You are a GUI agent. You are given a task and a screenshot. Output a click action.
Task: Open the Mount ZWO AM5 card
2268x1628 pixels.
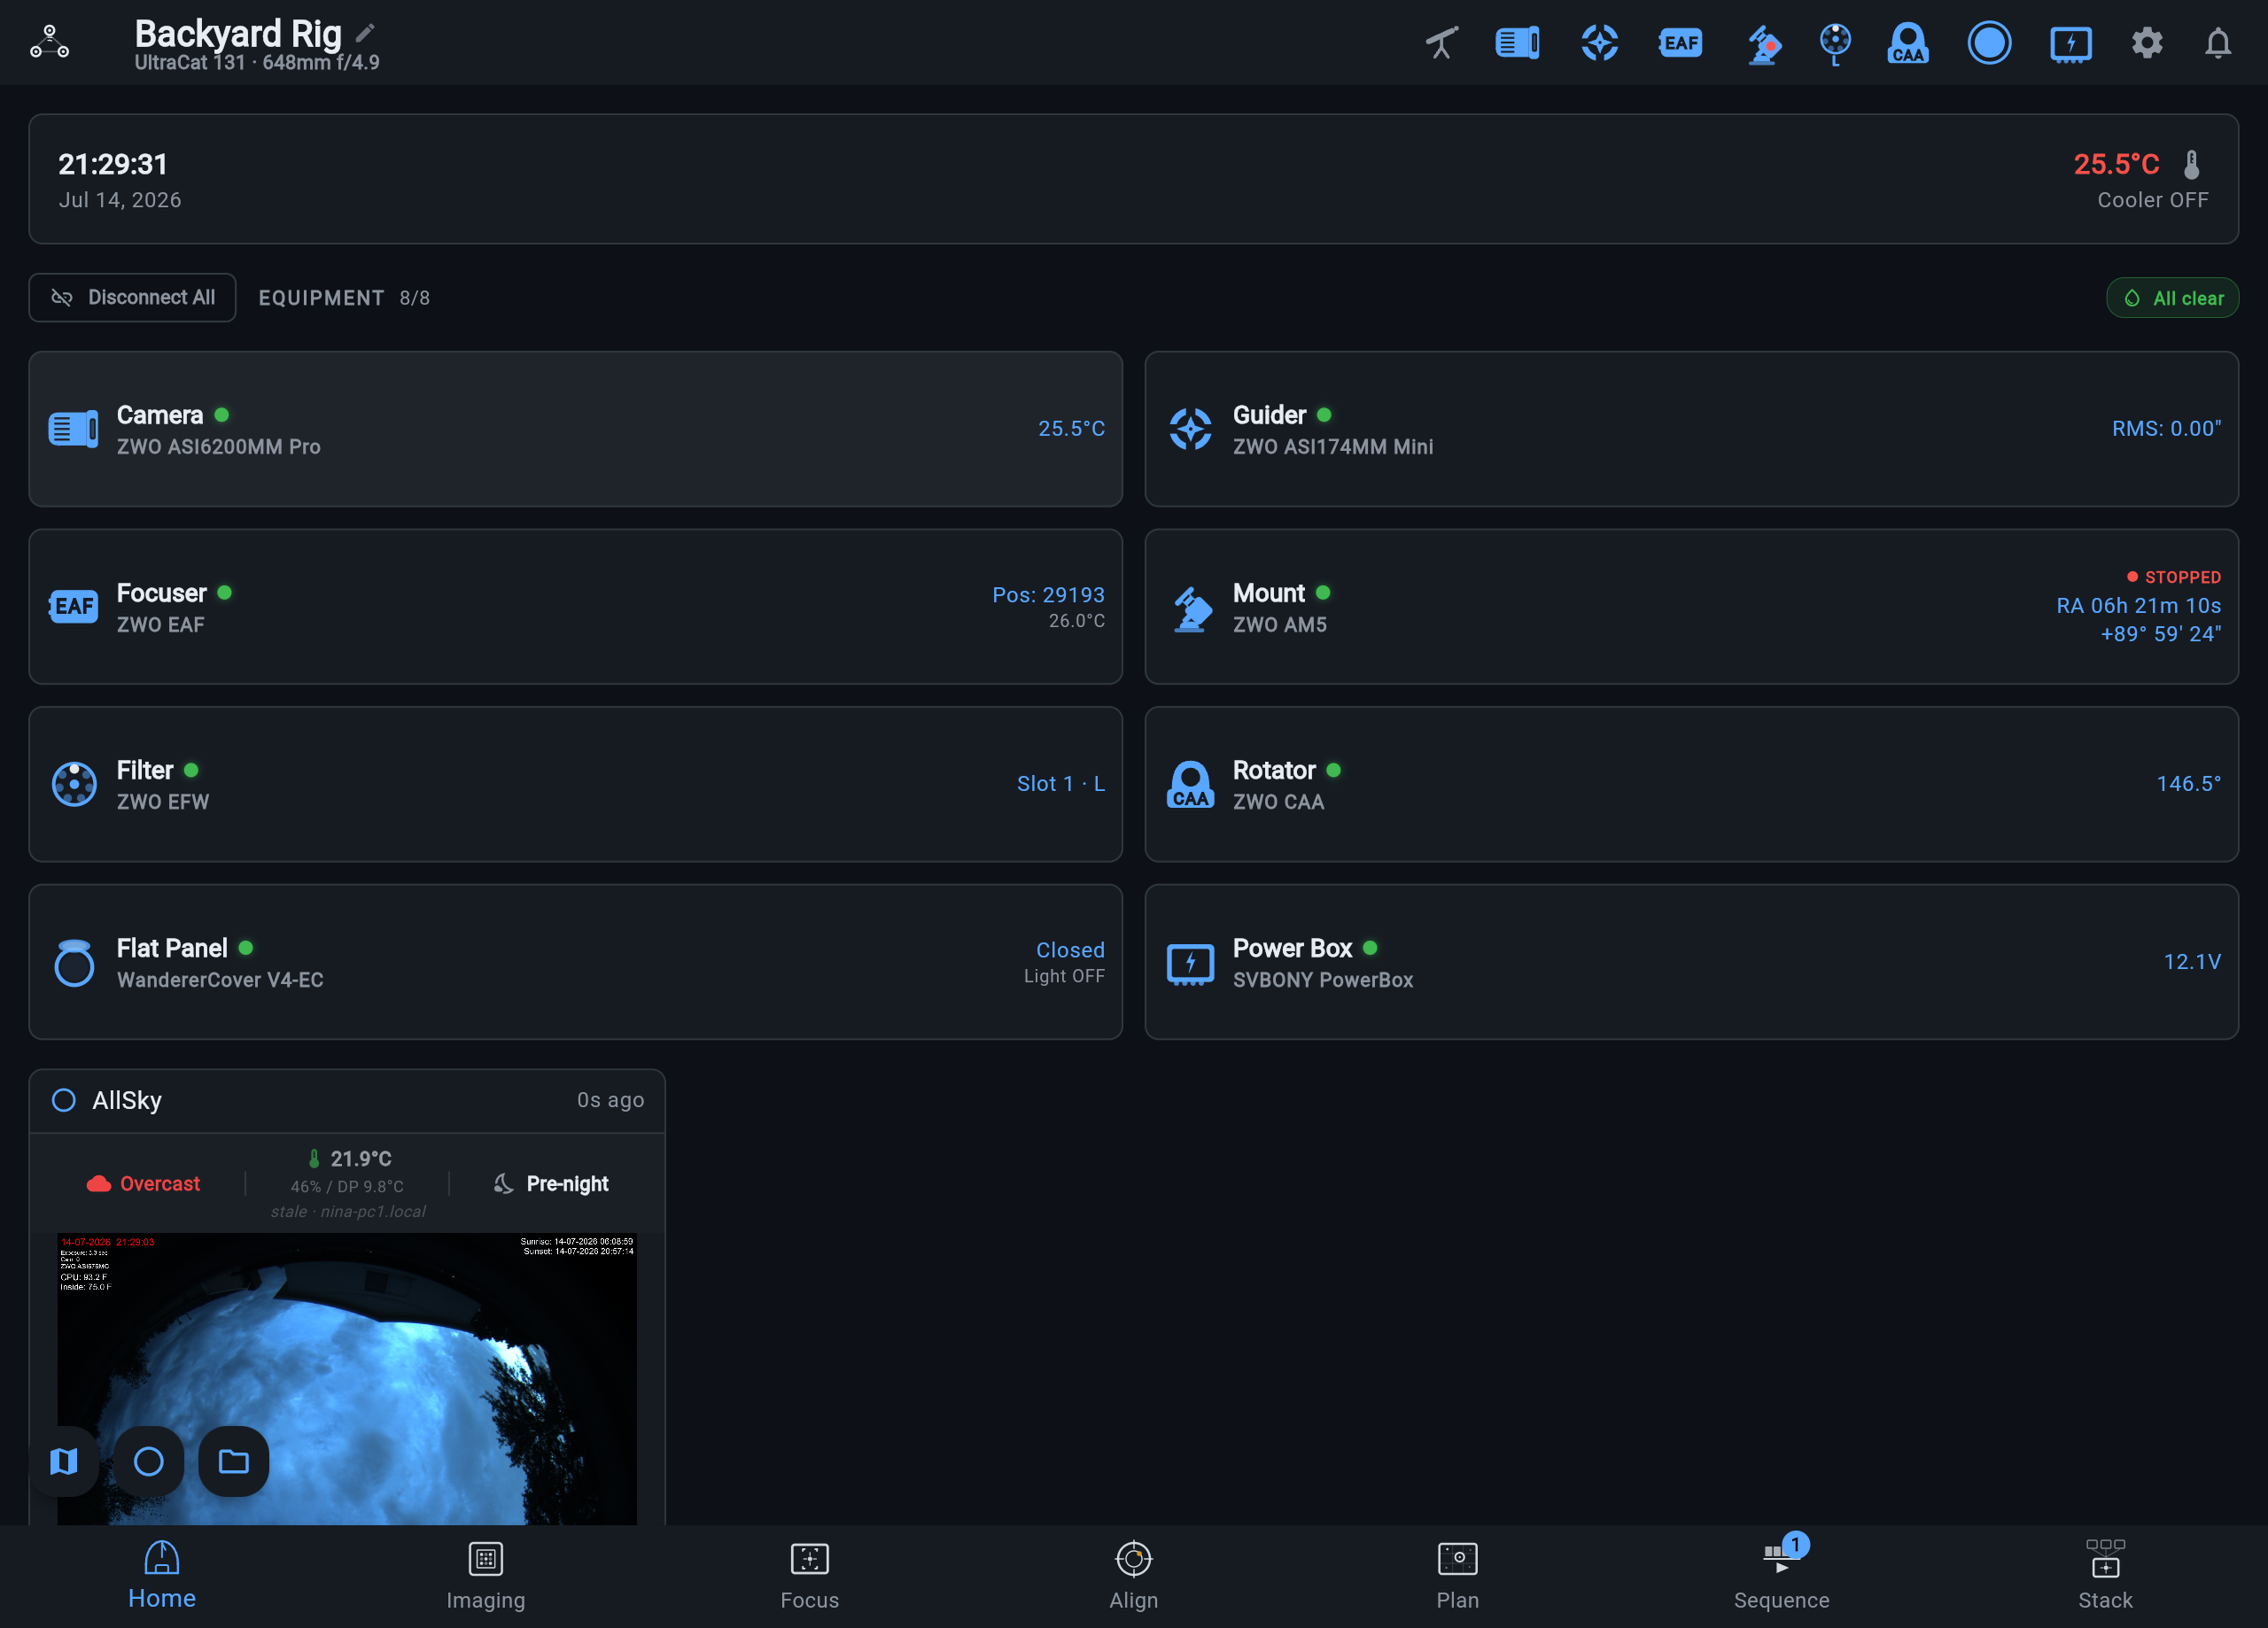coord(1692,607)
